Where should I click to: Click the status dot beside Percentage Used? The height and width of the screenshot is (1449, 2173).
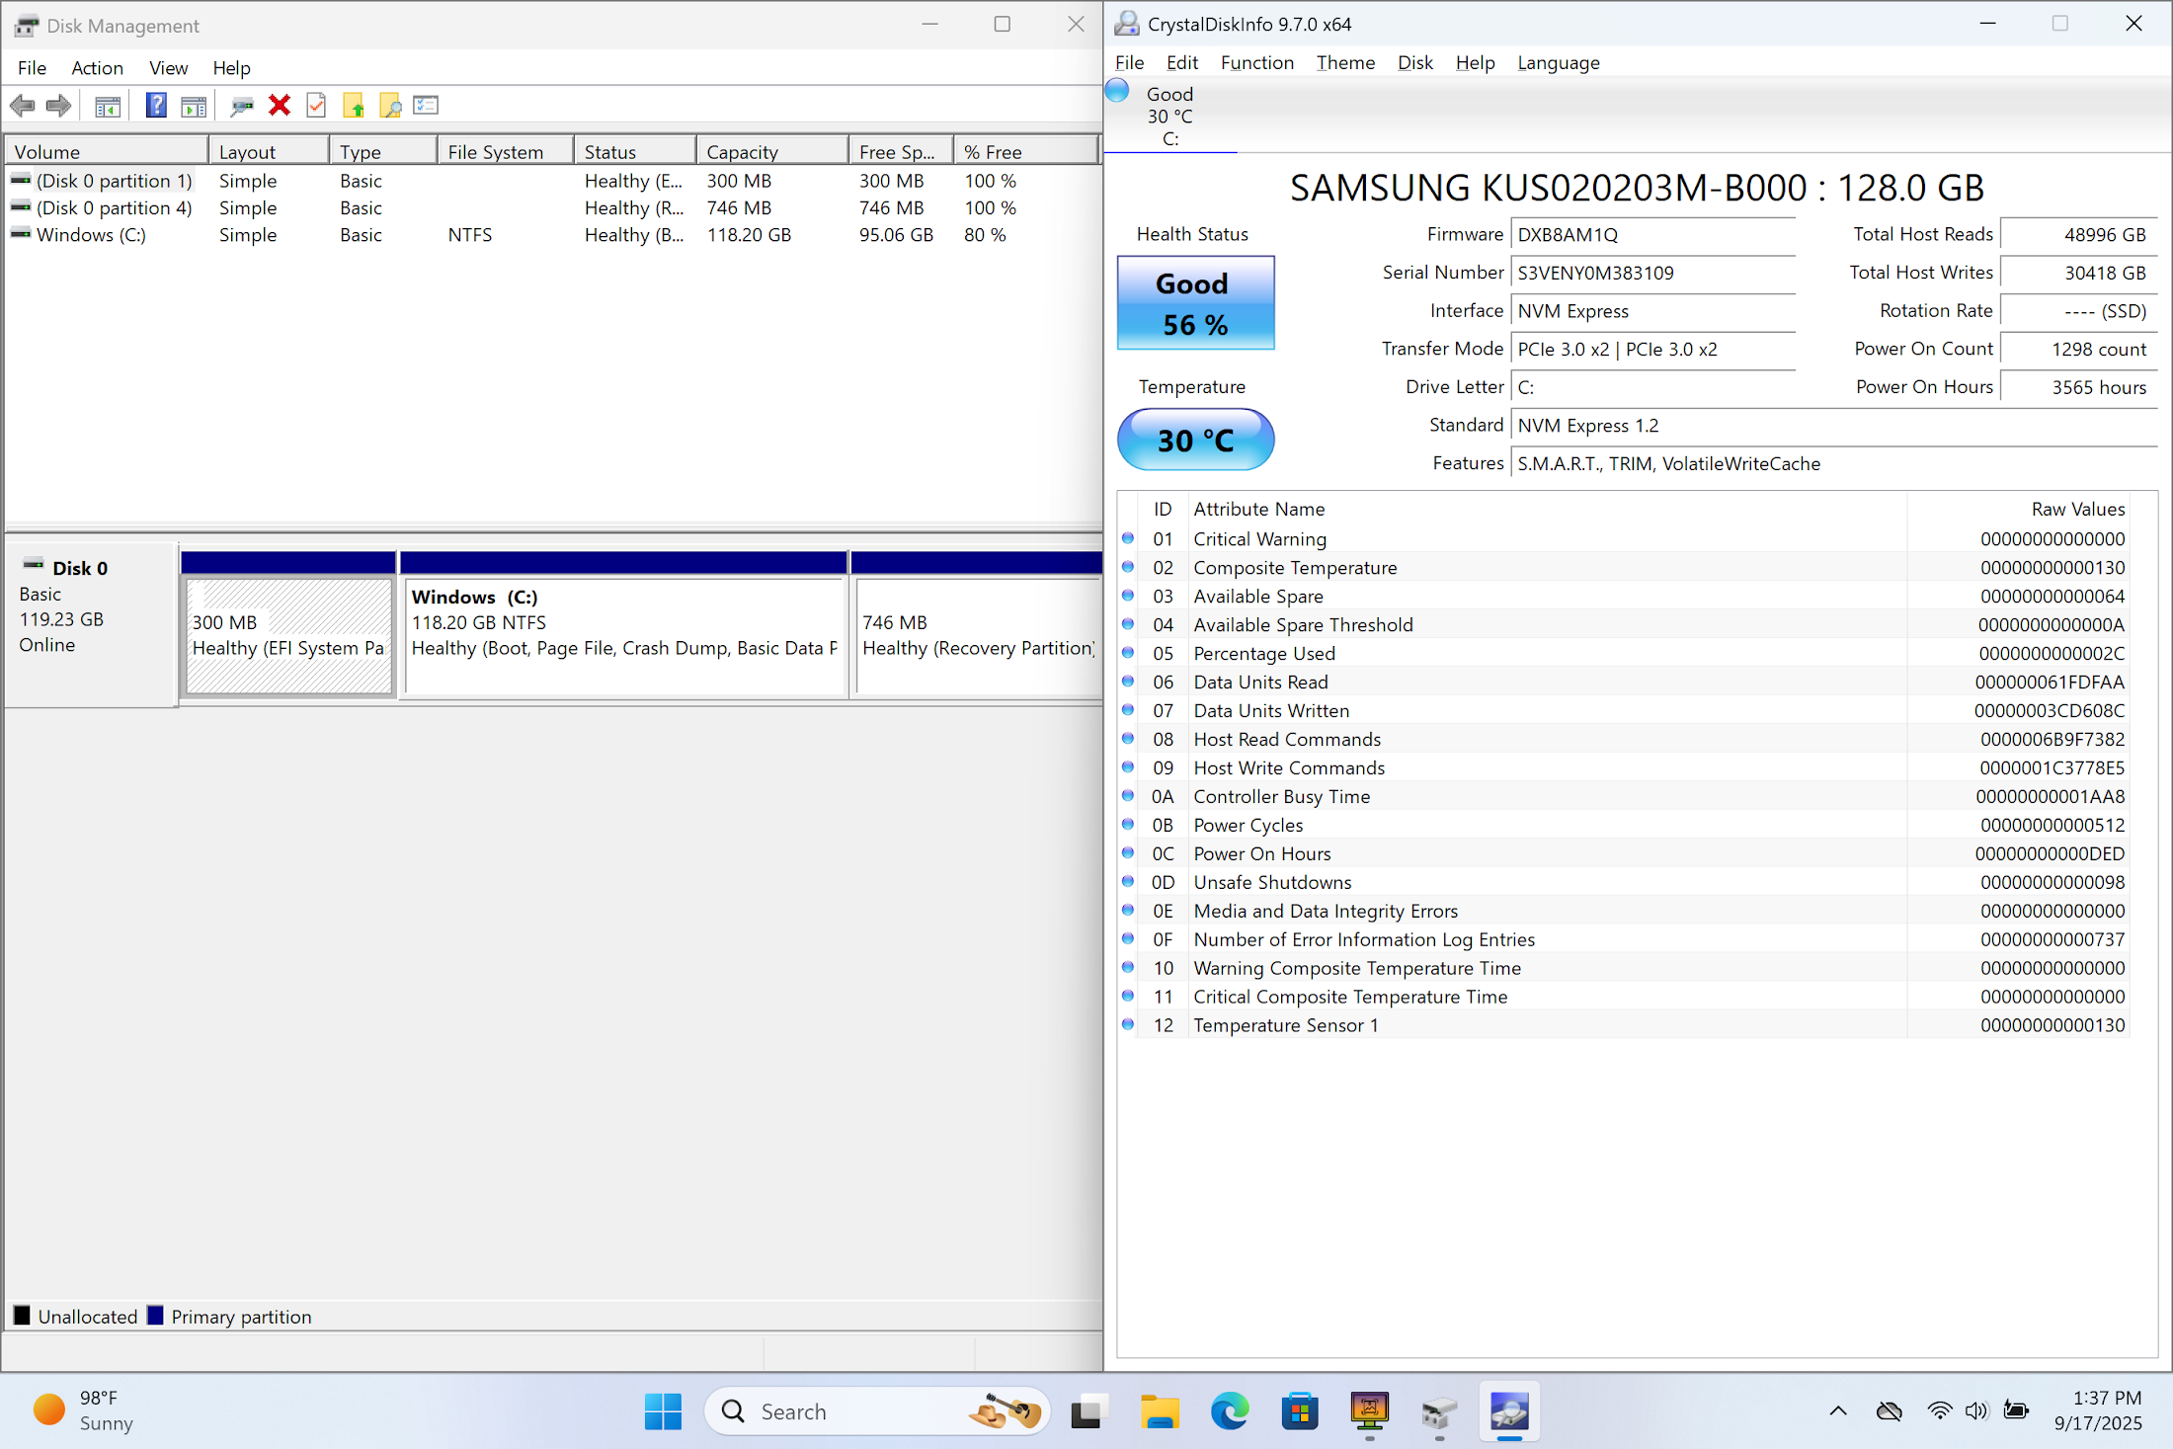[x=1128, y=653]
